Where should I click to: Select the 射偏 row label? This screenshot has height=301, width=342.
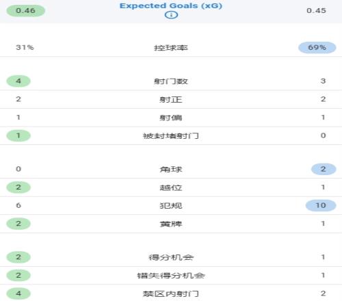171,118
